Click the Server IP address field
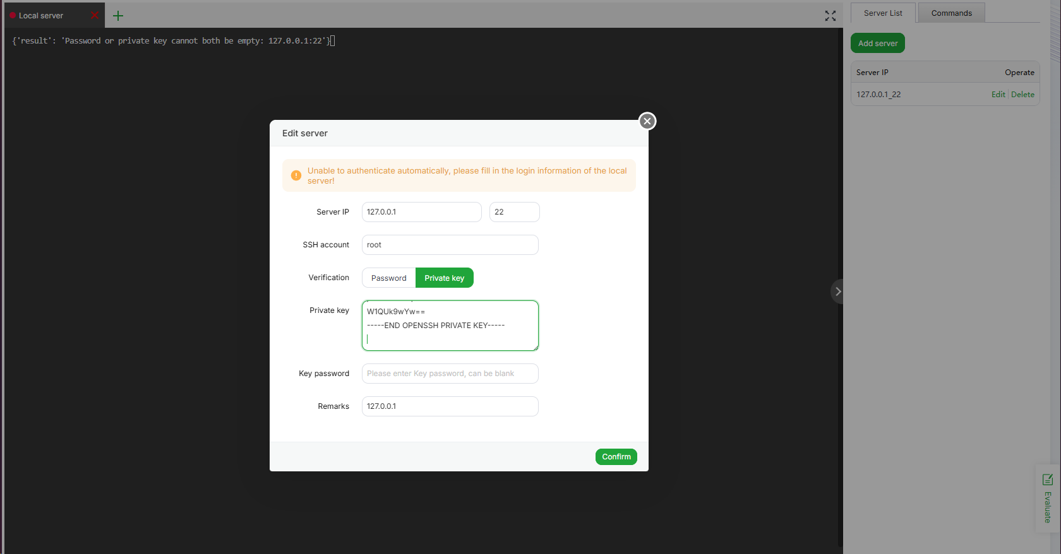Screen dimensions: 1061x554 click(421, 212)
